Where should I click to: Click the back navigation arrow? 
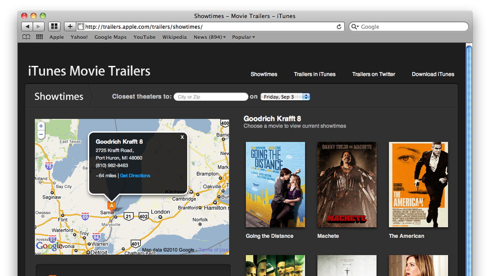pyautogui.click(x=27, y=26)
